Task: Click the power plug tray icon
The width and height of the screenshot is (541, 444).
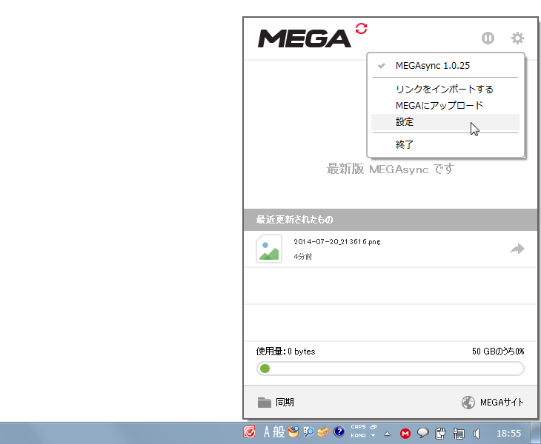Action: pos(440,434)
